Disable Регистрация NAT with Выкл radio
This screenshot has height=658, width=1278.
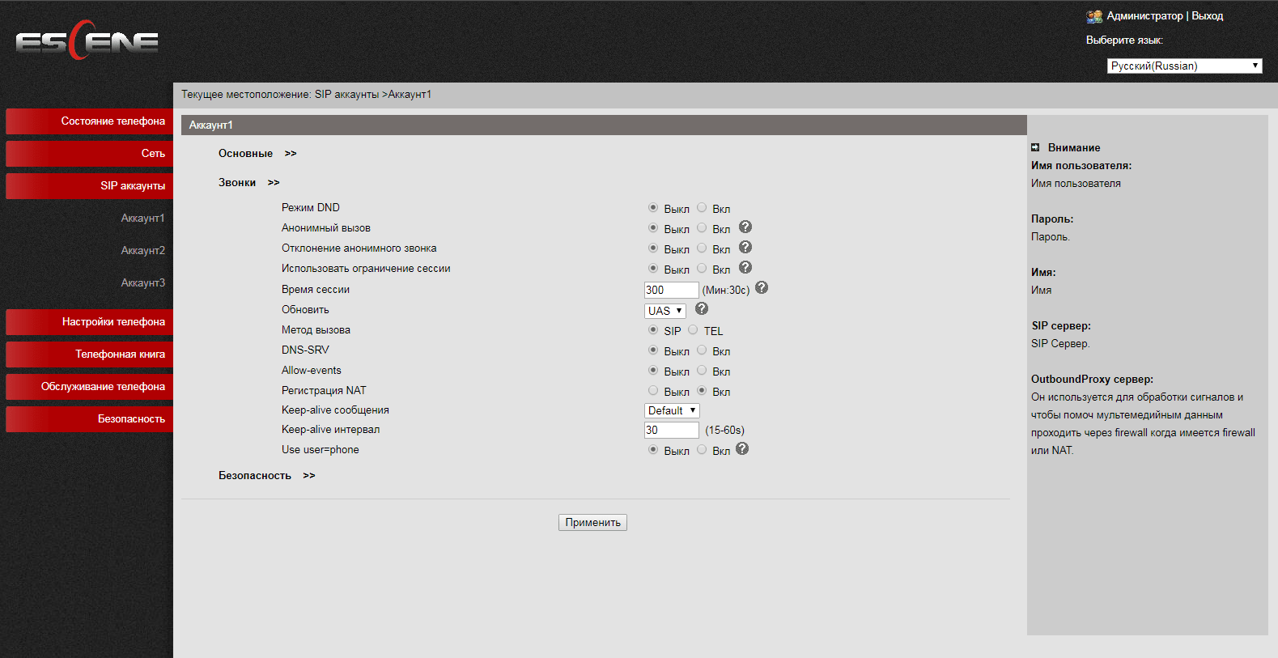coord(653,391)
